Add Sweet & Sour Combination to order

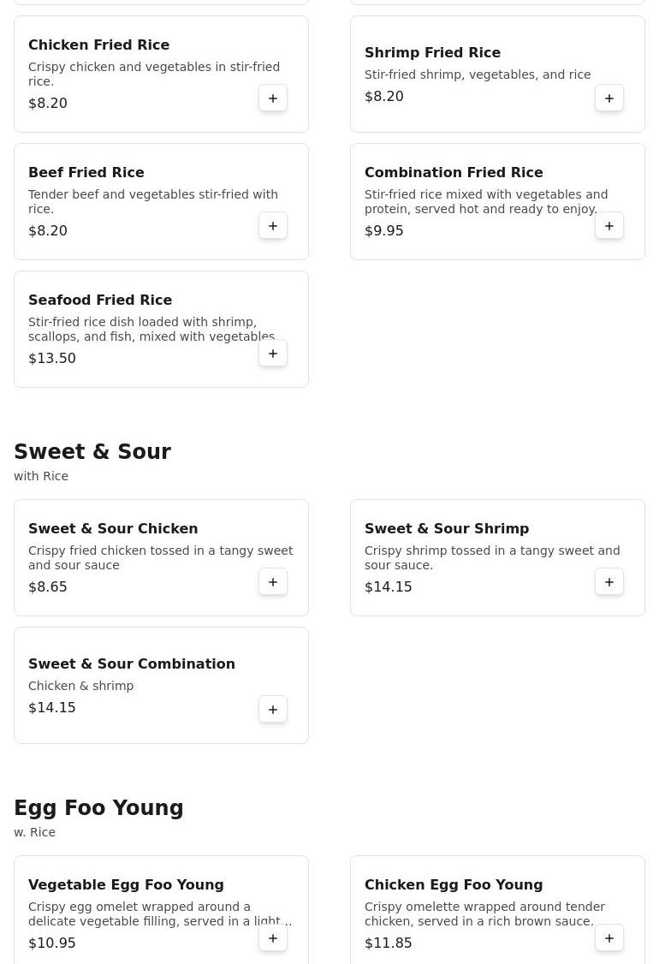[x=273, y=710]
